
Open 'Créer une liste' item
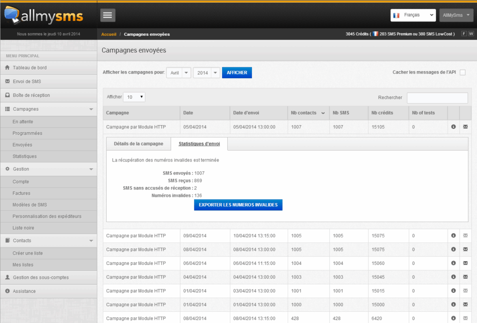(x=48, y=253)
